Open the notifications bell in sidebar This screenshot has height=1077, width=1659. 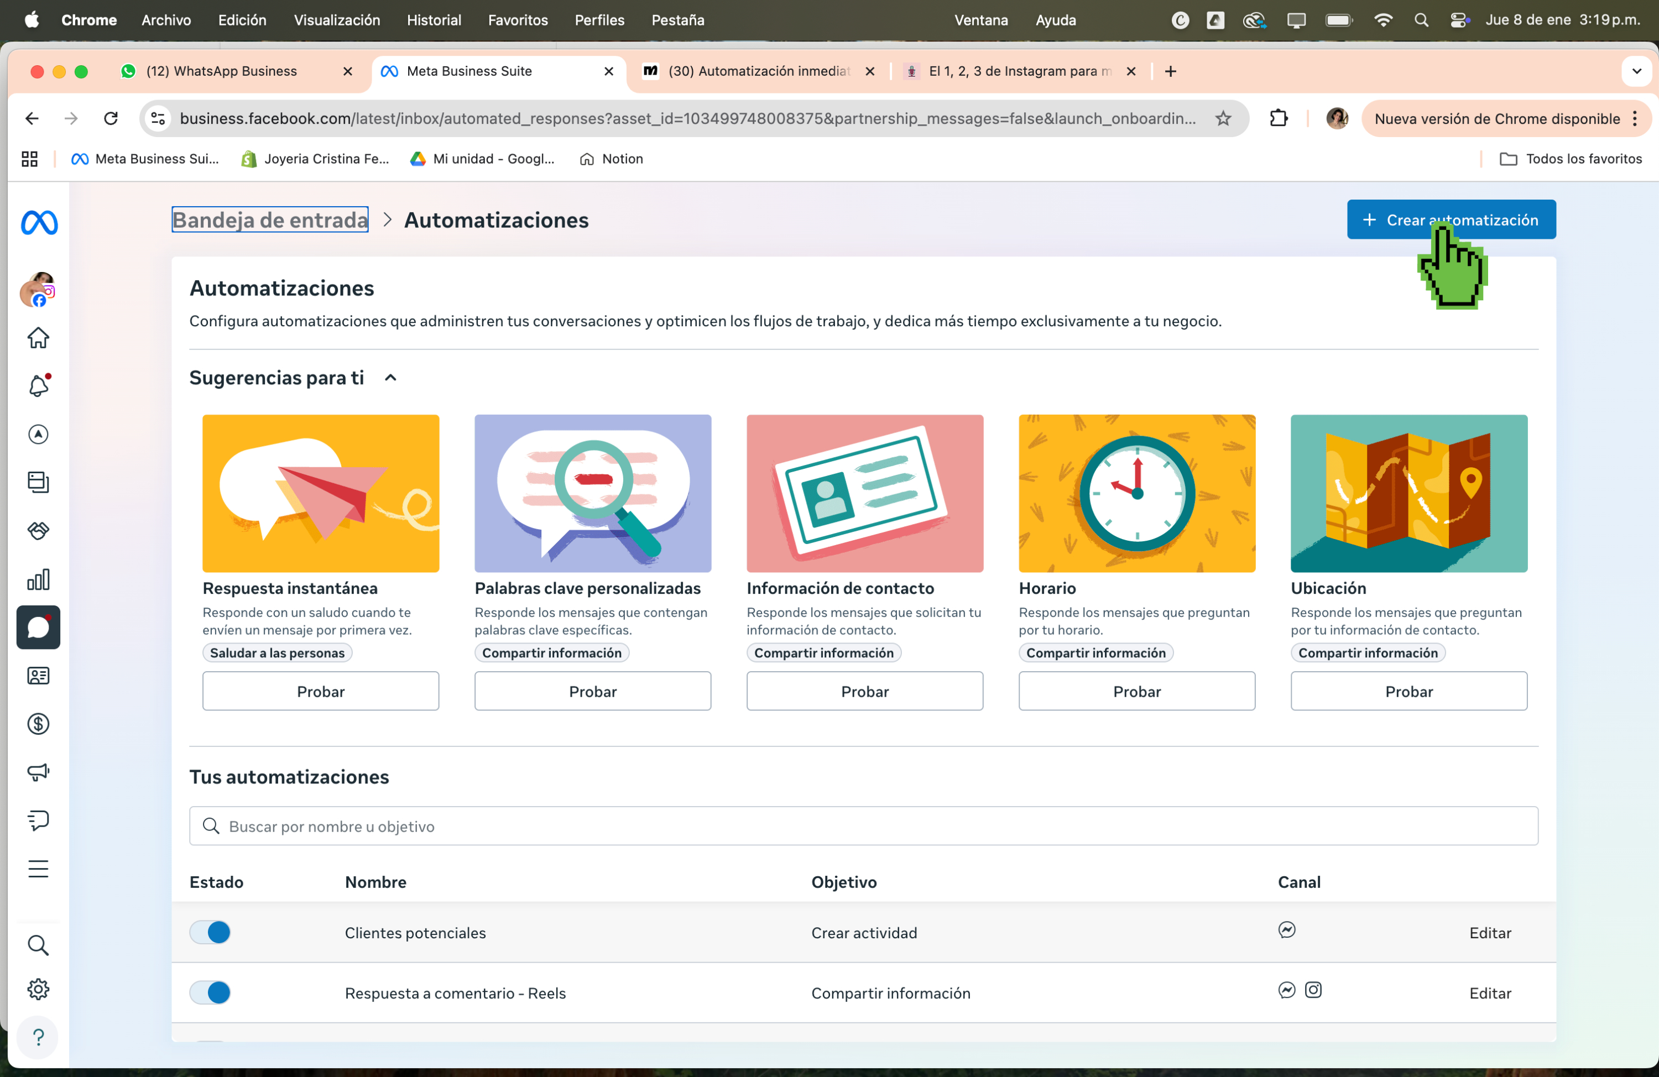click(38, 385)
